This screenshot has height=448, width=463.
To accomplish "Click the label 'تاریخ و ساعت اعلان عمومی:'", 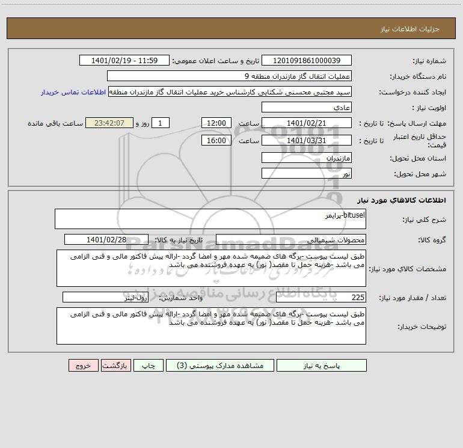I will click(216, 61).
